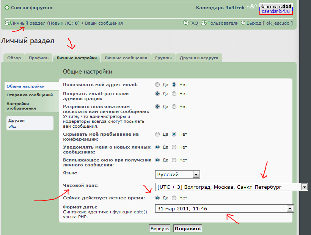Click the Личный раздел user icon

8,23
